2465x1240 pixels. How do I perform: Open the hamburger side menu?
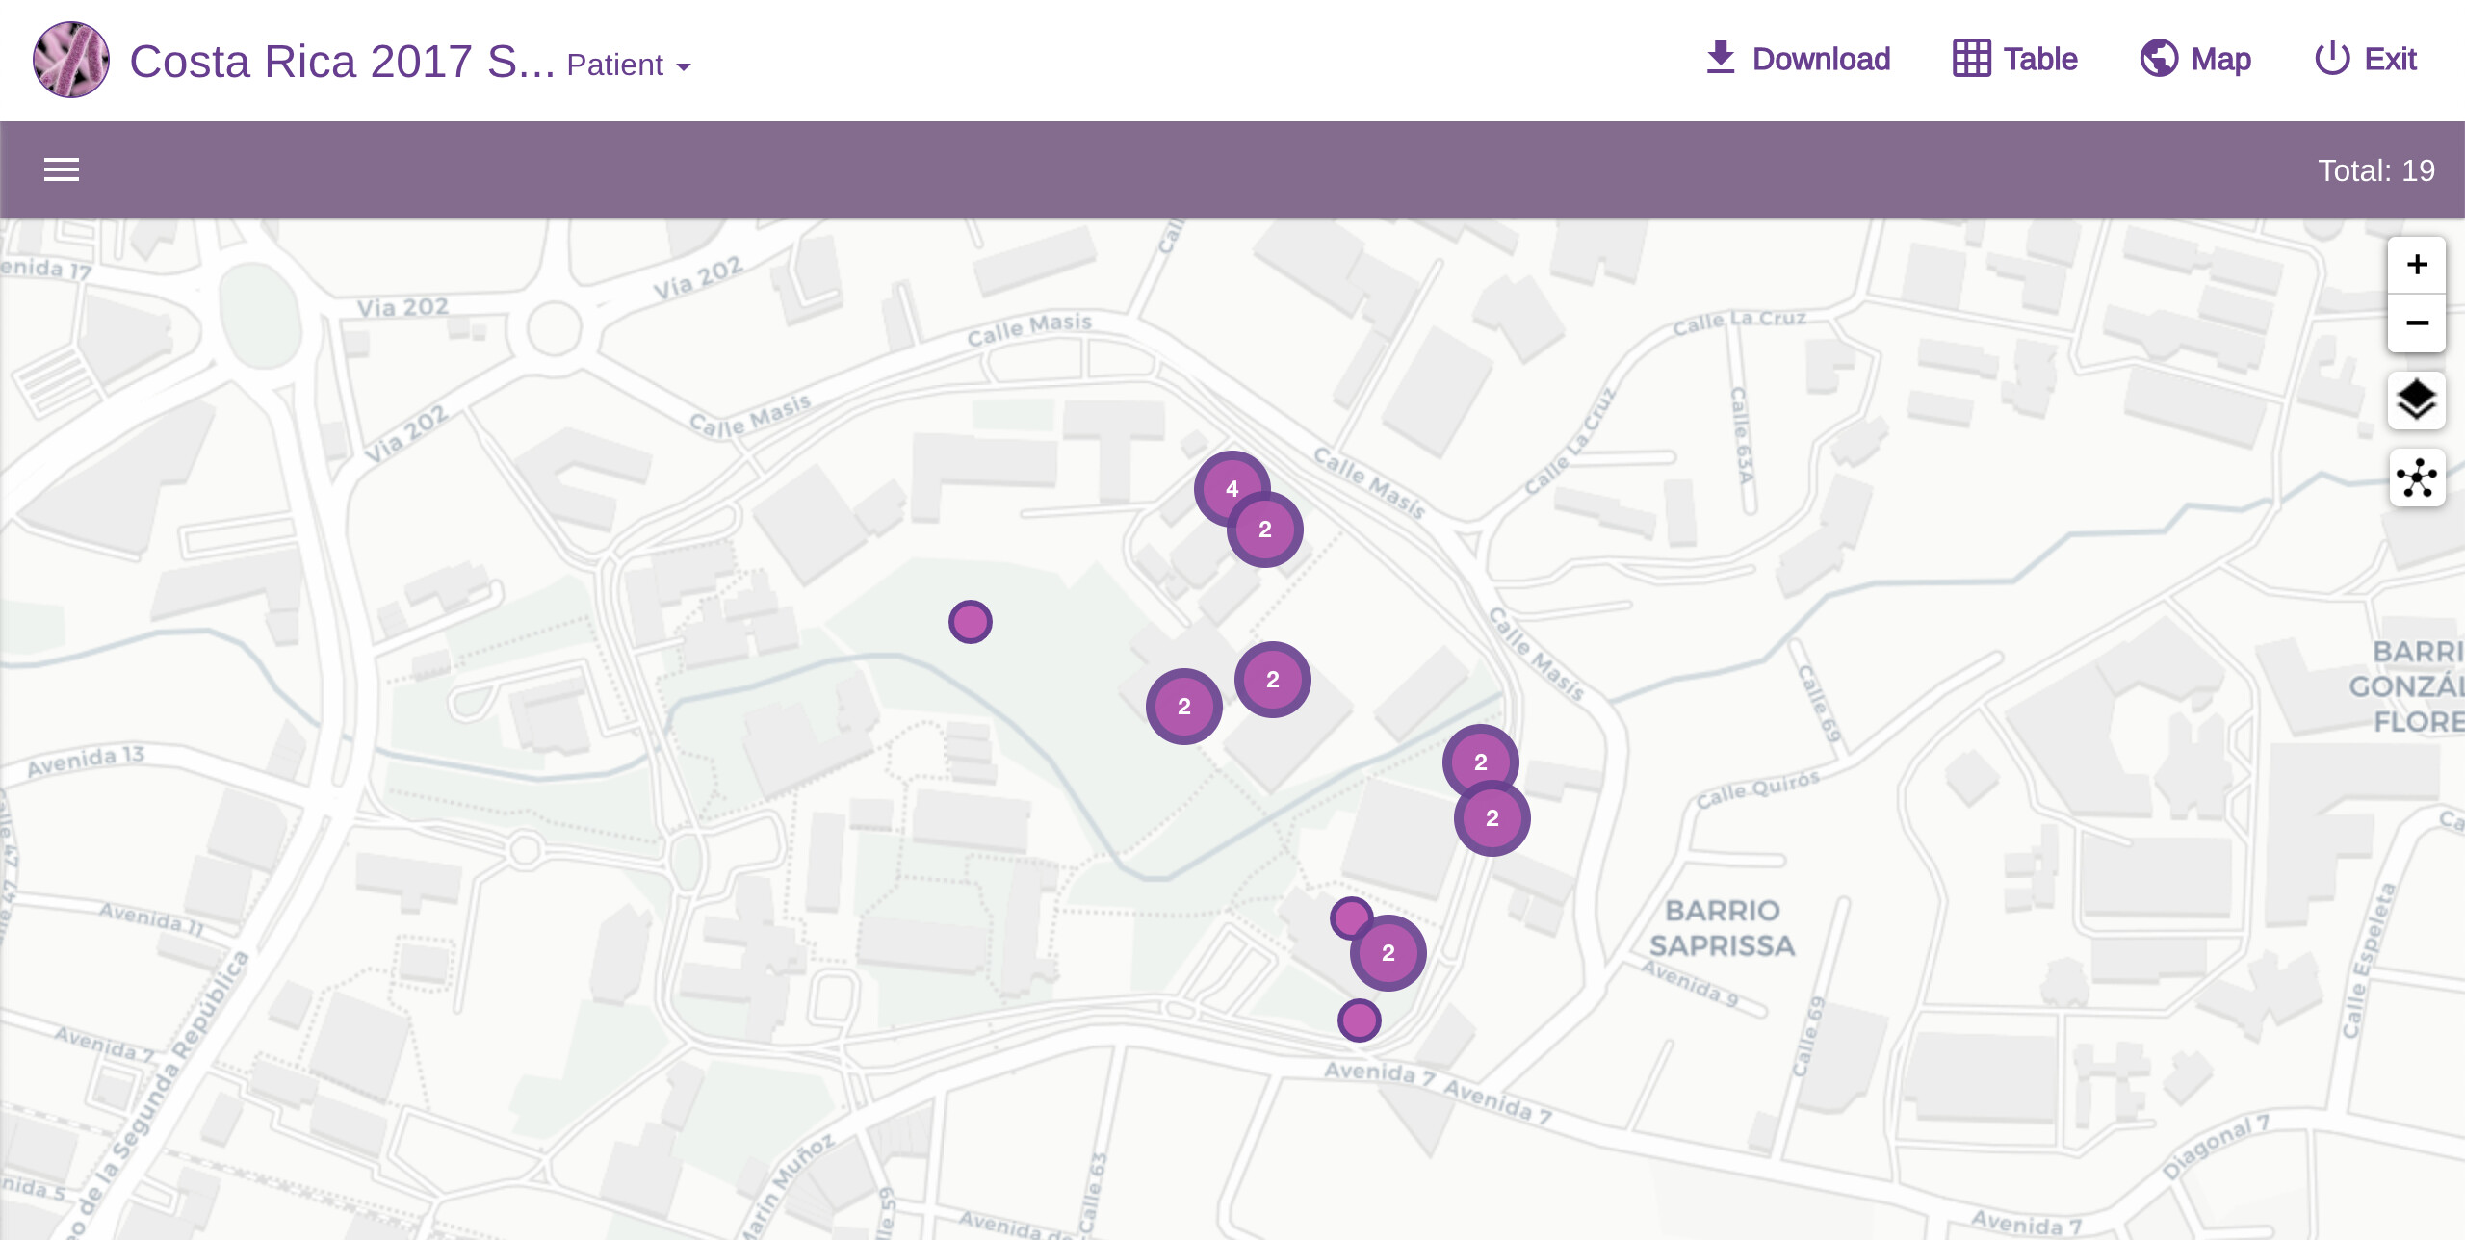pos(62,169)
